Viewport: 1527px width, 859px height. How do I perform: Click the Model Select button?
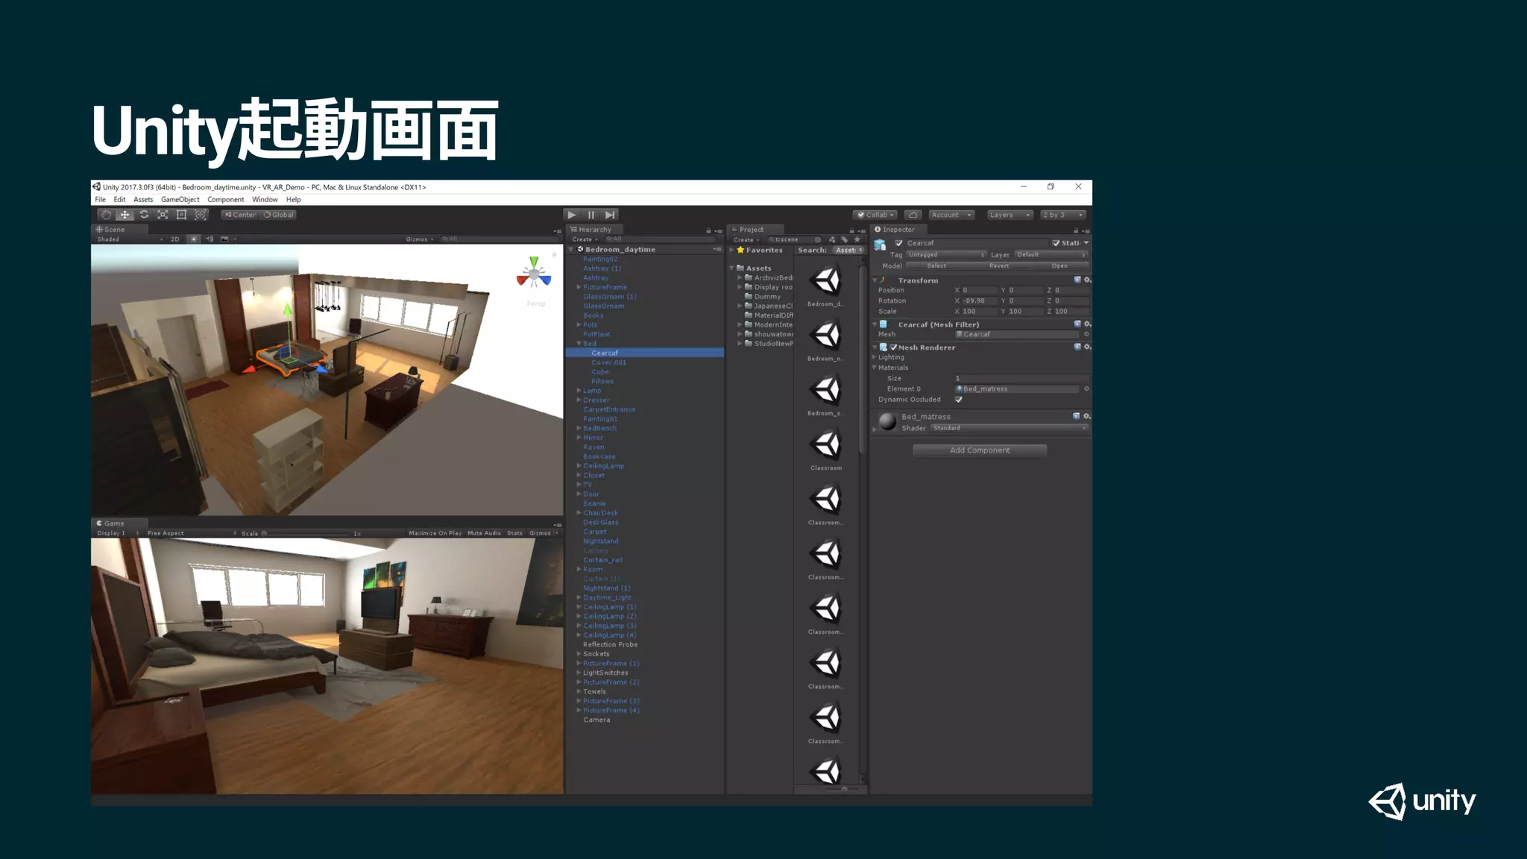coord(936,265)
